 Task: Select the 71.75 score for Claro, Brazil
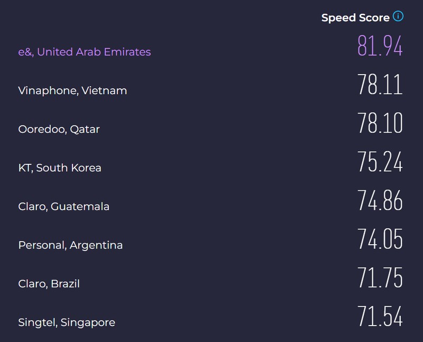(380, 278)
